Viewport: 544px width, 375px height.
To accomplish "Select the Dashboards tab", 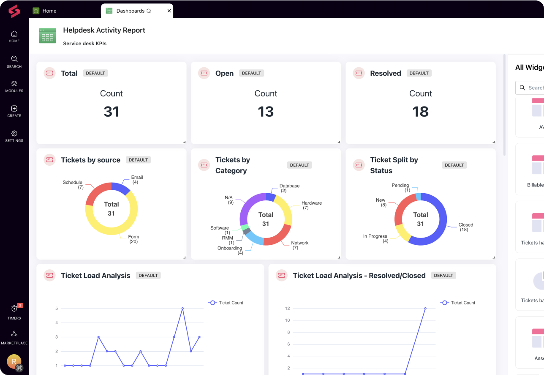I will click(x=130, y=11).
